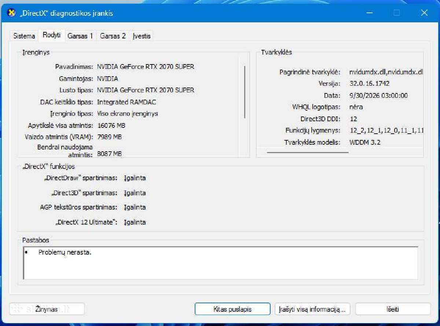Image resolution: width=440 pixels, height=326 pixels.
Task: Click Lusto tipas value NVIDIA GeForce RTX 2070 SUPER
Action: click(146, 90)
